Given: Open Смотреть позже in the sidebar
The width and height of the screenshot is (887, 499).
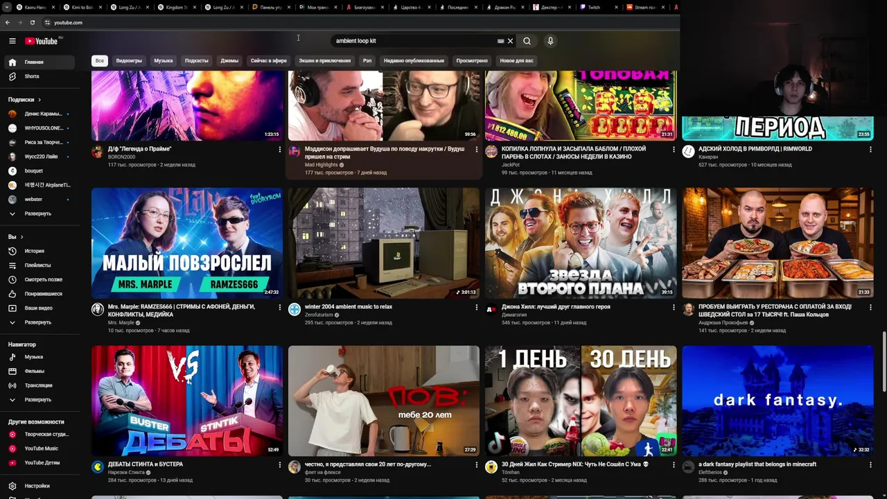Looking at the screenshot, I should tap(40, 279).
